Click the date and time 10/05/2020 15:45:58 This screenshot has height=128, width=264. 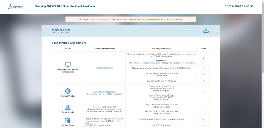(239, 6)
